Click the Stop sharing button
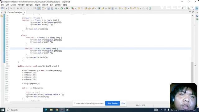The image size is (199, 112). point(113,103)
